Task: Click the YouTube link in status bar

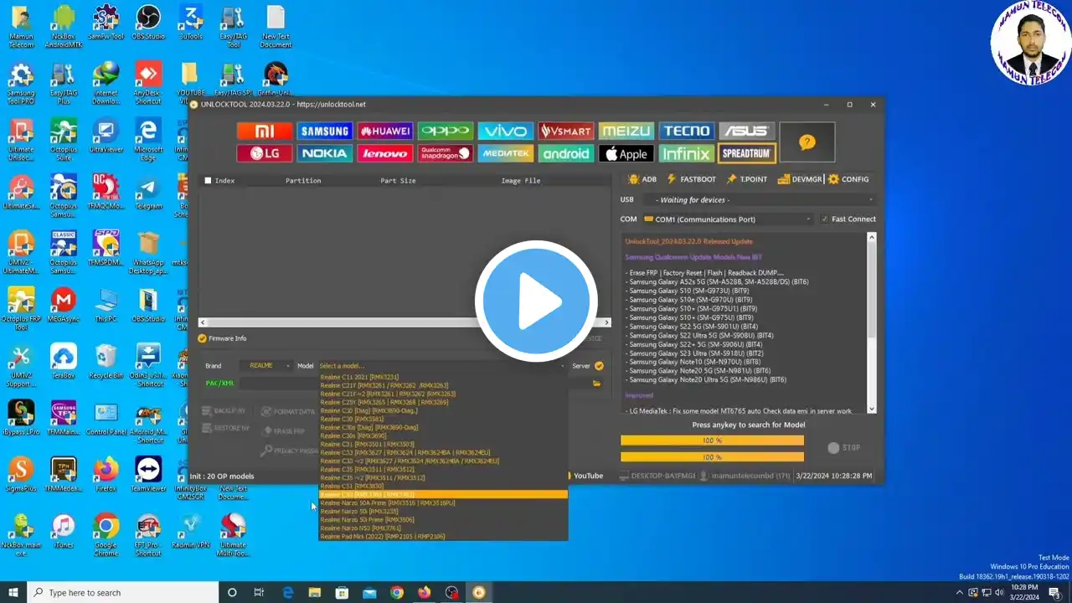Action: click(586, 476)
